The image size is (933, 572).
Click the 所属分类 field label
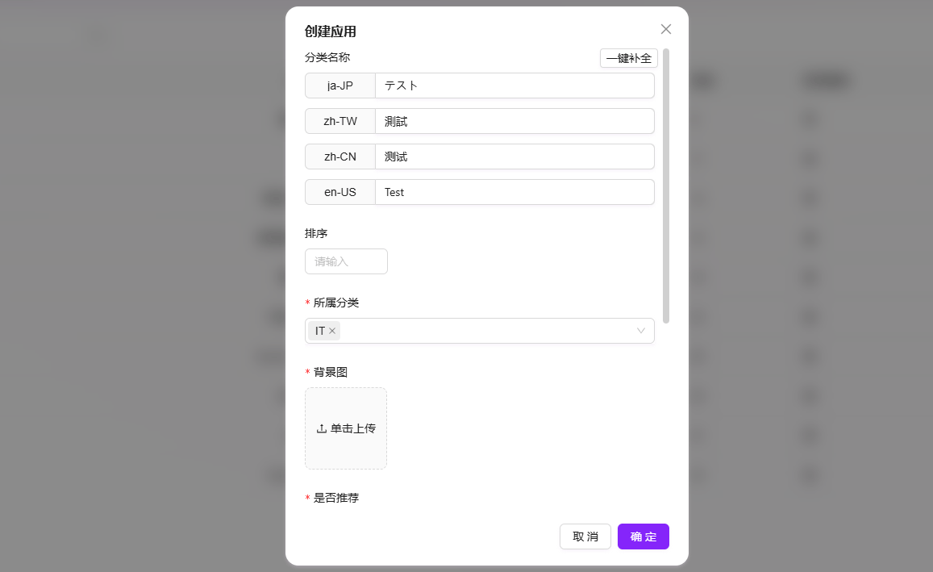(x=336, y=303)
